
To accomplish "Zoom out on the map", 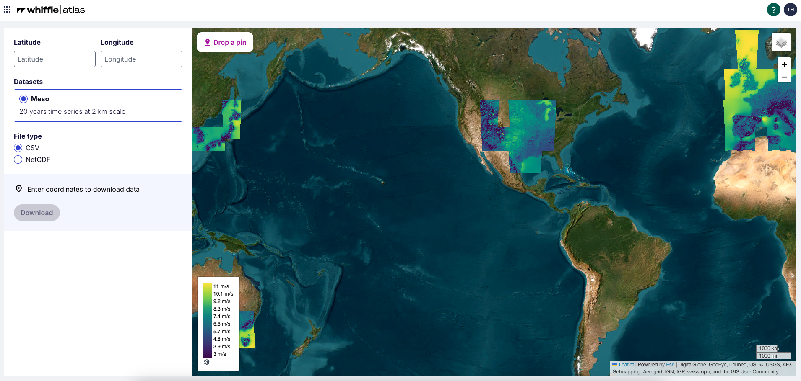I will point(784,77).
